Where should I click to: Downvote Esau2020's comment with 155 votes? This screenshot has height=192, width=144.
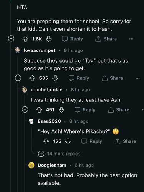(68, 141)
